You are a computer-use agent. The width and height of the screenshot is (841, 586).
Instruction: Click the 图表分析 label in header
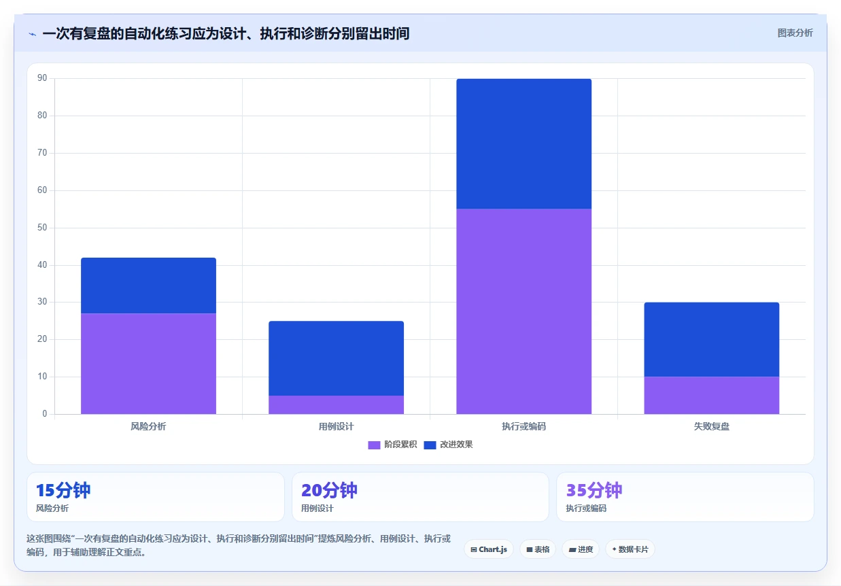click(x=795, y=33)
